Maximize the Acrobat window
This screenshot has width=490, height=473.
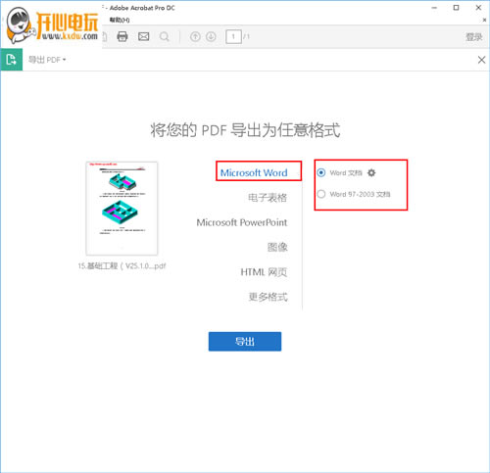pyautogui.click(x=456, y=8)
